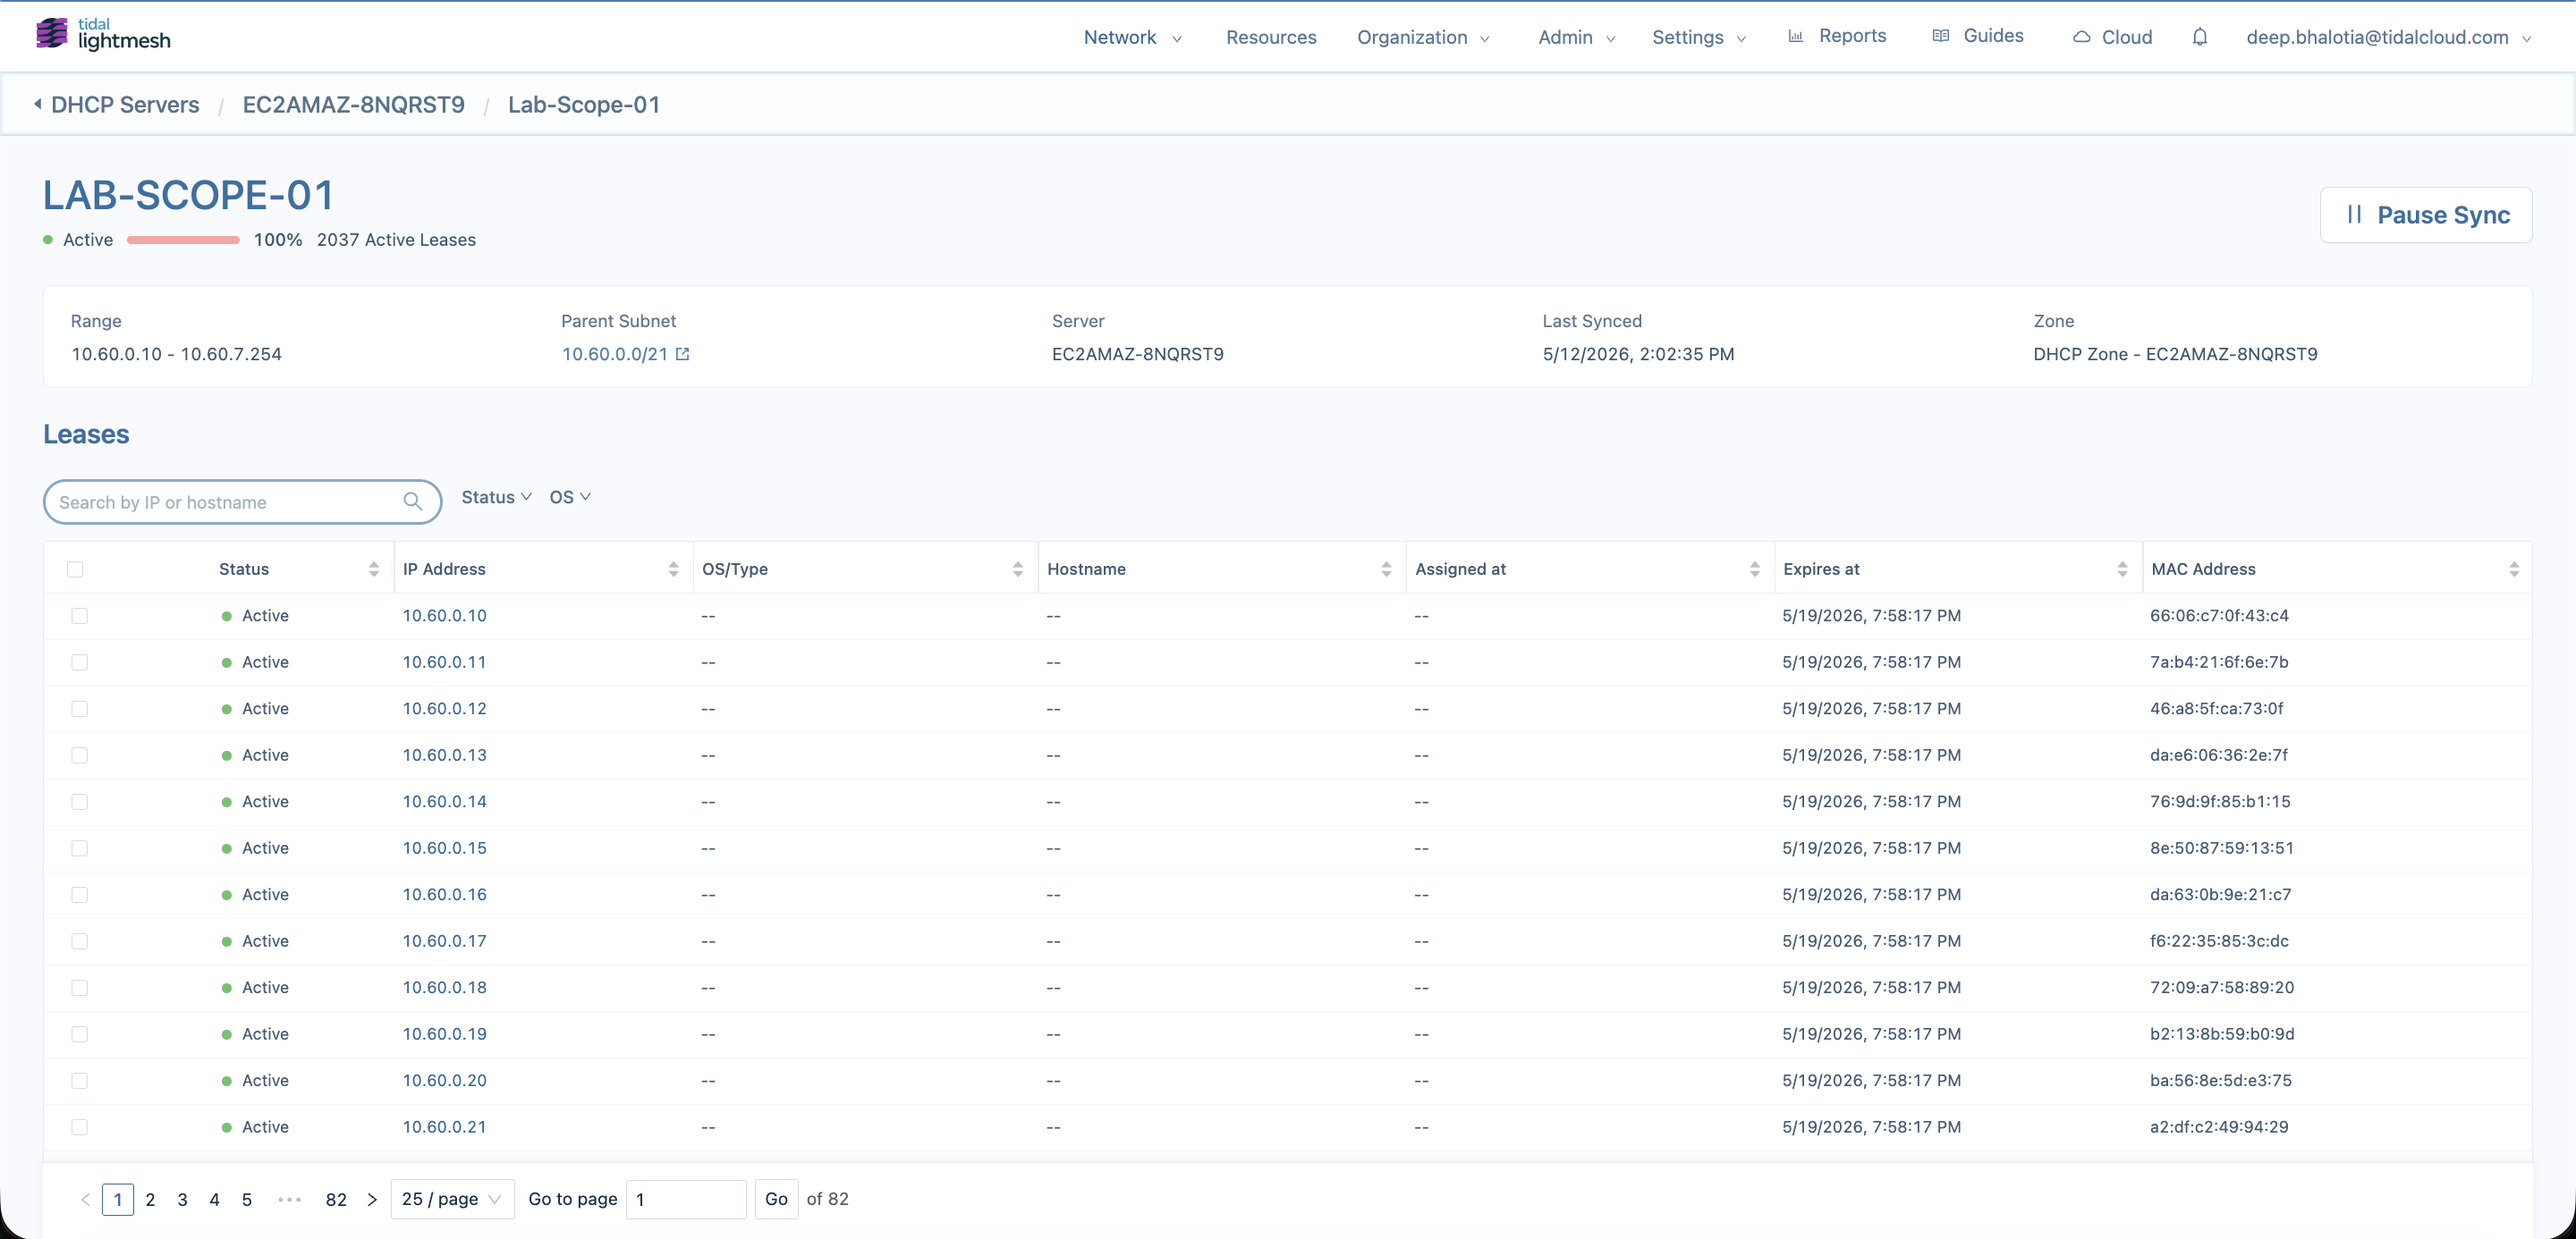
Task: Select all leases with header checkbox
Action: click(75, 569)
